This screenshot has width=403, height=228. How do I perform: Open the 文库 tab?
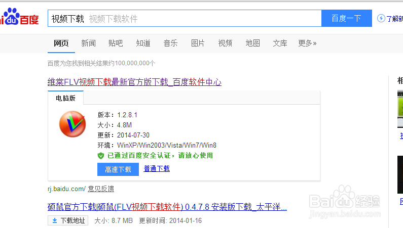pyautogui.click(x=280, y=43)
